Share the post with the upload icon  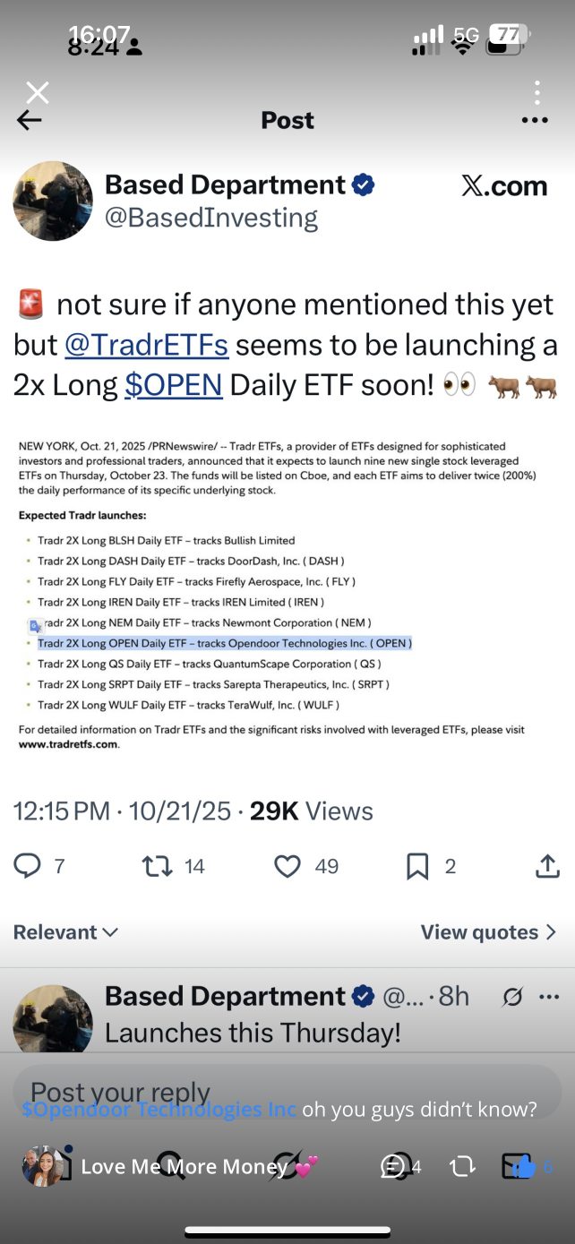coord(547,865)
